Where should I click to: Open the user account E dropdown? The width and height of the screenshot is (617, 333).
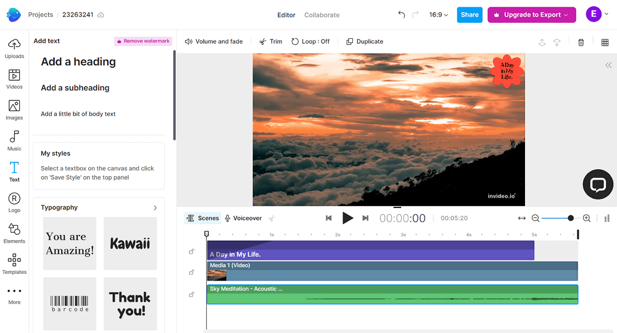(597, 15)
